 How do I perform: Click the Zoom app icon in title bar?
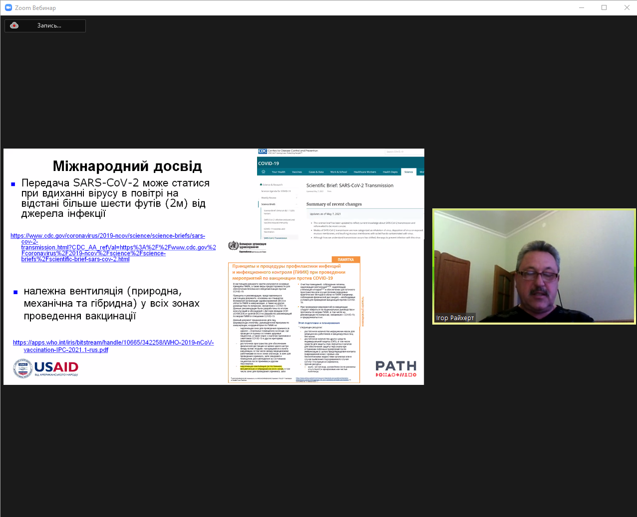(x=8, y=7)
